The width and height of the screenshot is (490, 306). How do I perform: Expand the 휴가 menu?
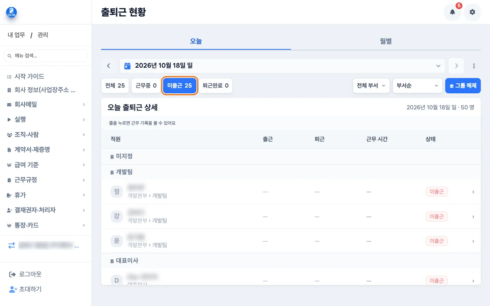tap(46, 195)
